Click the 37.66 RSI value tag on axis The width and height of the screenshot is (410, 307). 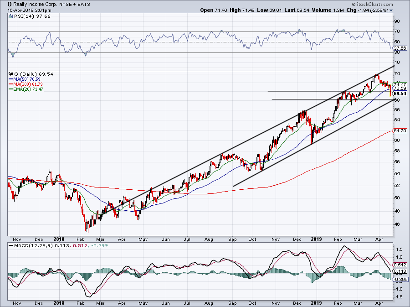[400, 48]
